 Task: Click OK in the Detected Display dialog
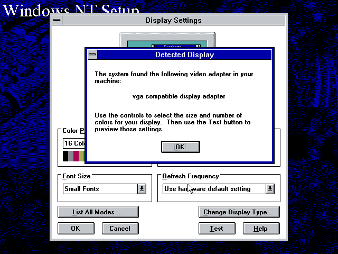tap(181, 147)
